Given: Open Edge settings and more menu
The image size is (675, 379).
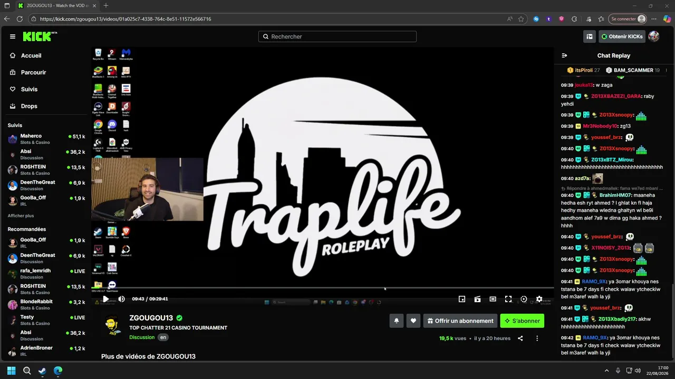Looking at the screenshot, I should coord(654,18).
